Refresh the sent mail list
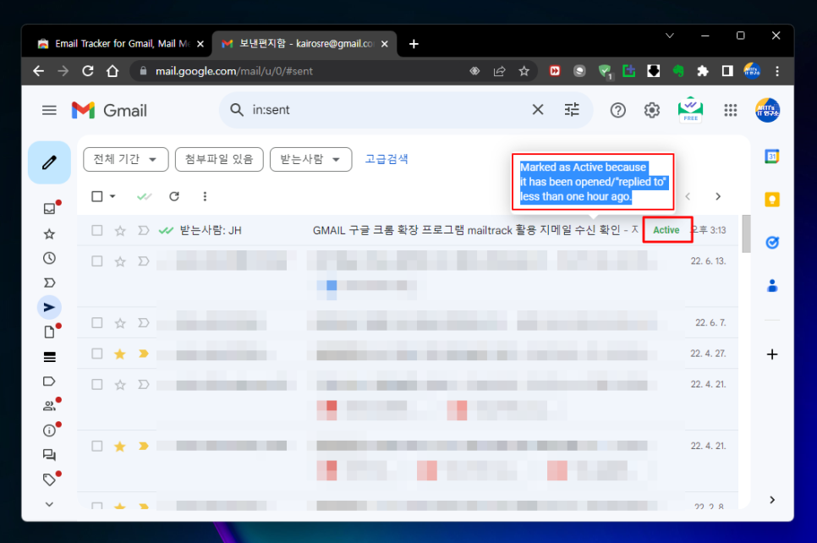 (174, 196)
